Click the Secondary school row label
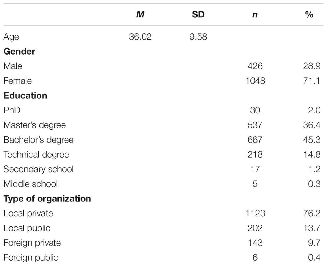Image resolution: width=327 pixels, height=266 pixels. pos(38,169)
